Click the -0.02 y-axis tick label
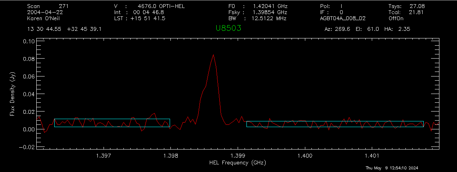The width and height of the screenshot is (457, 172). tap(26, 147)
